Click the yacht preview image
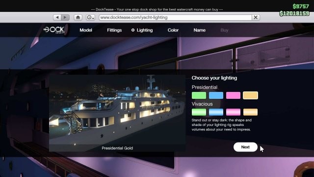Image resolution: width=314 pixels, height=177 pixels. point(117,113)
